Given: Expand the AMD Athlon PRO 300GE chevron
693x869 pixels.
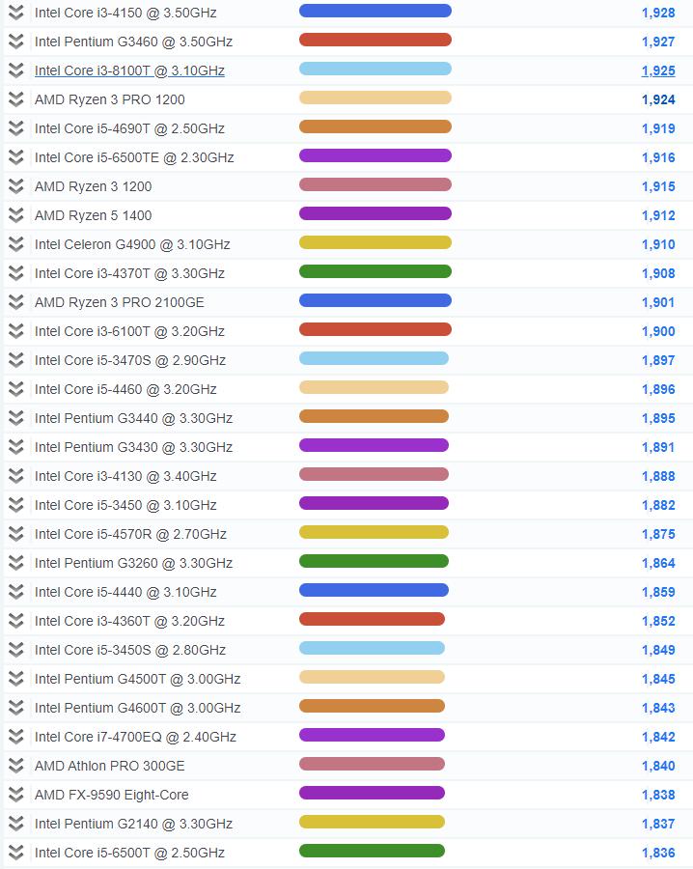Looking at the screenshot, I should [x=16, y=766].
